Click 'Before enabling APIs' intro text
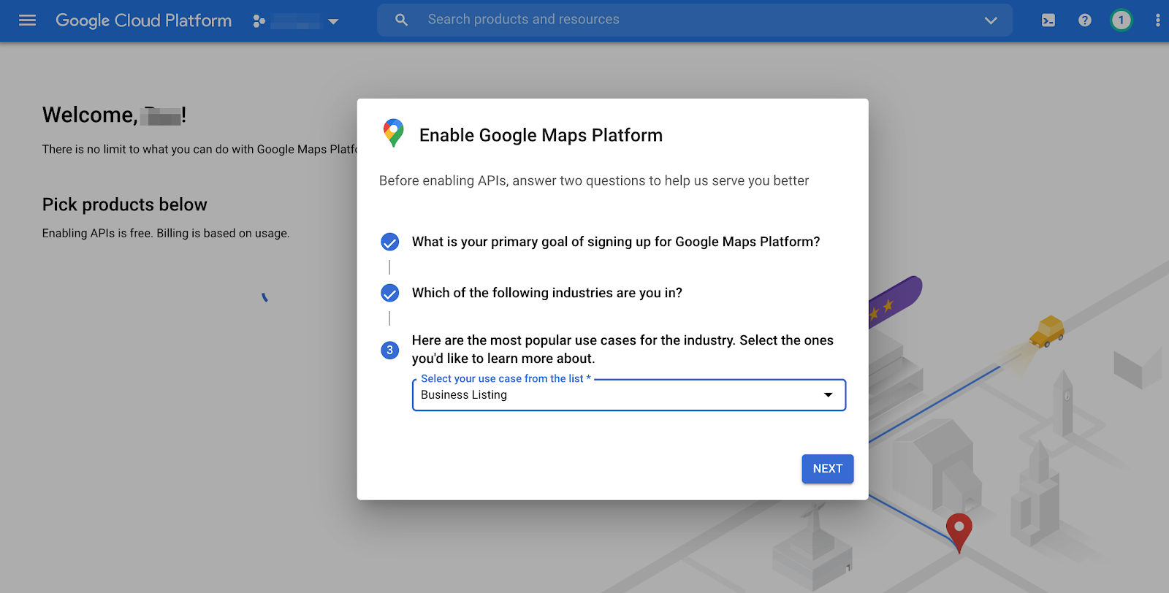Screen dimensions: 1169x593 pyautogui.click(x=594, y=180)
